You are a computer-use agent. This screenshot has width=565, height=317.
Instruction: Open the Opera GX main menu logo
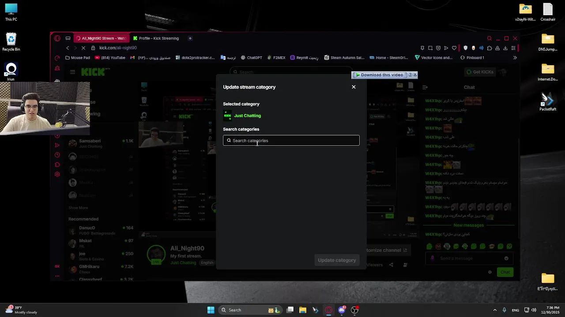coord(57,38)
